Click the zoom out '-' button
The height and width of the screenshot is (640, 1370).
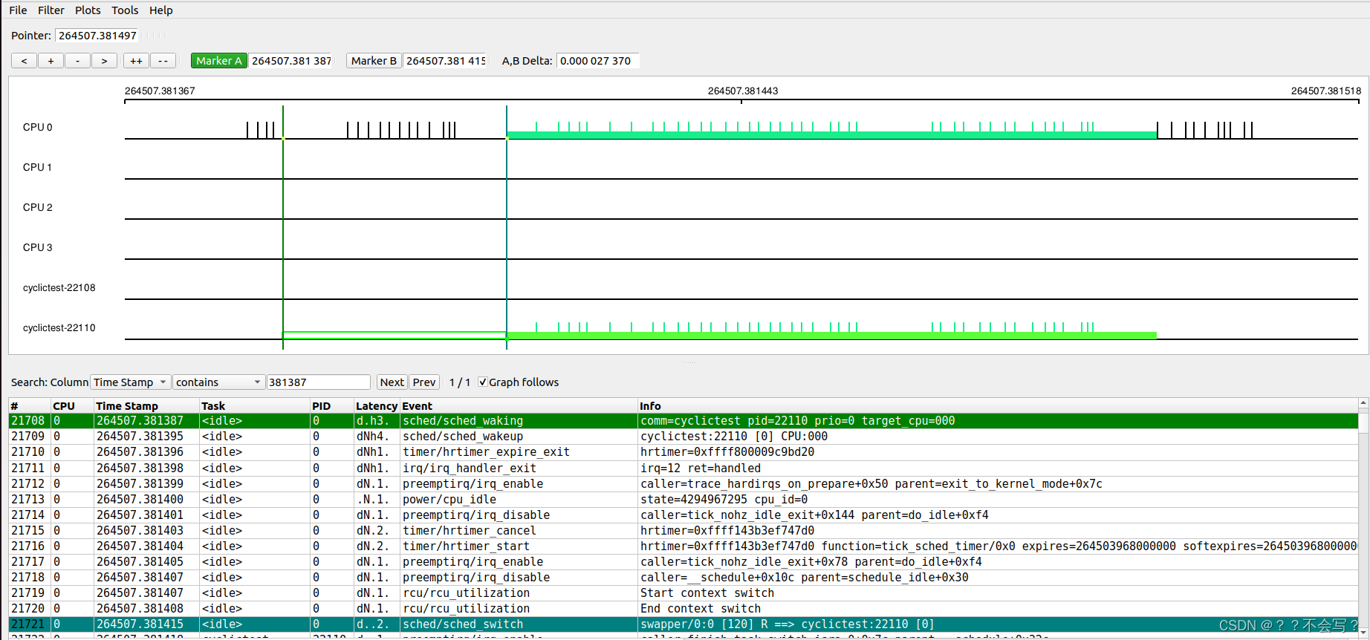(x=77, y=61)
